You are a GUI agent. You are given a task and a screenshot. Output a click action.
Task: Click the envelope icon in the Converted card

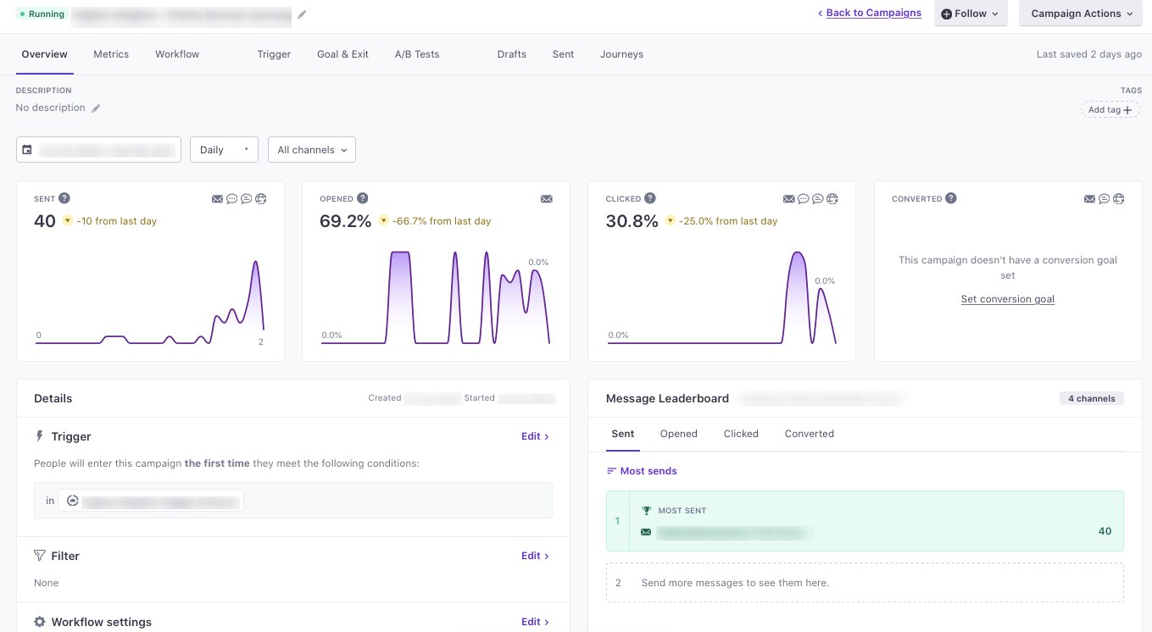tap(1089, 199)
